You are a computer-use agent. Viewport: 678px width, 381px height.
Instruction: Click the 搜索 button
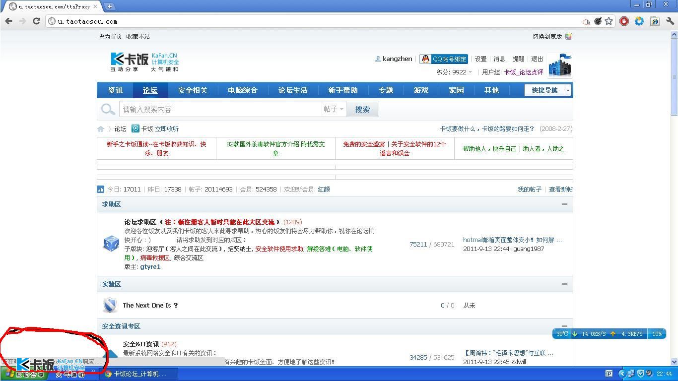click(x=362, y=109)
